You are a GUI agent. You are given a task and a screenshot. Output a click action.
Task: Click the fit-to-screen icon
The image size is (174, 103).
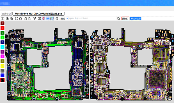pos(16,18)
